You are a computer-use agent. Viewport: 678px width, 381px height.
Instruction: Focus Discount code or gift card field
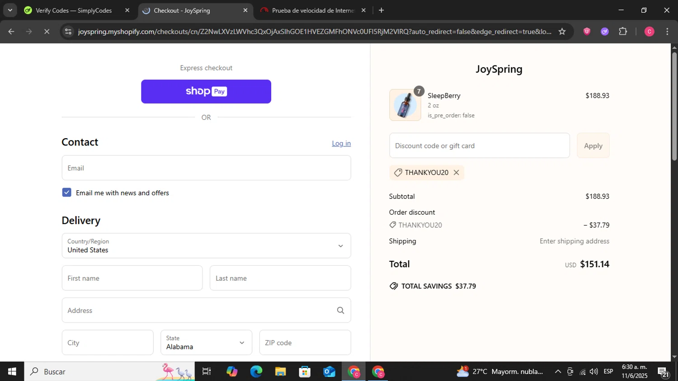tap(480, 146)
